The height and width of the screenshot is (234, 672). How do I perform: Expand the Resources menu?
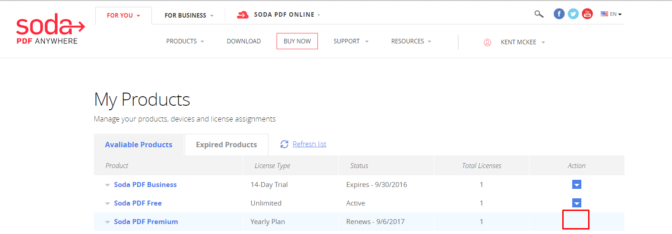pyautogui.click(x=411, y=41)
